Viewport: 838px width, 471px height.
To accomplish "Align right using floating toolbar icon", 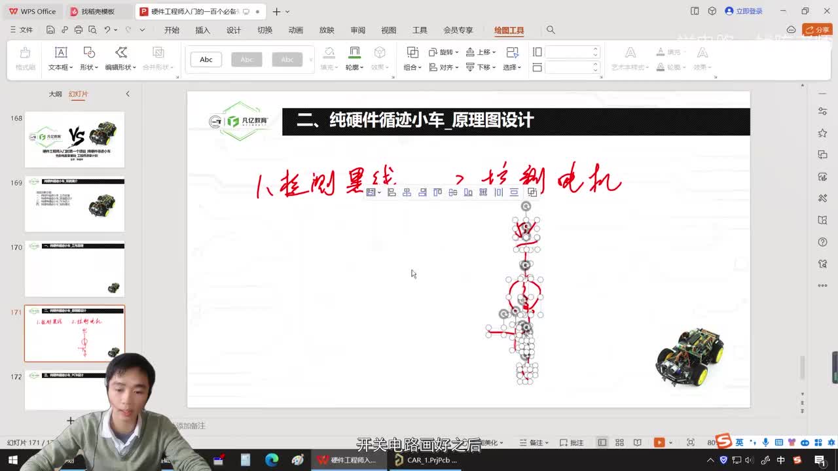I will [422, 192].
